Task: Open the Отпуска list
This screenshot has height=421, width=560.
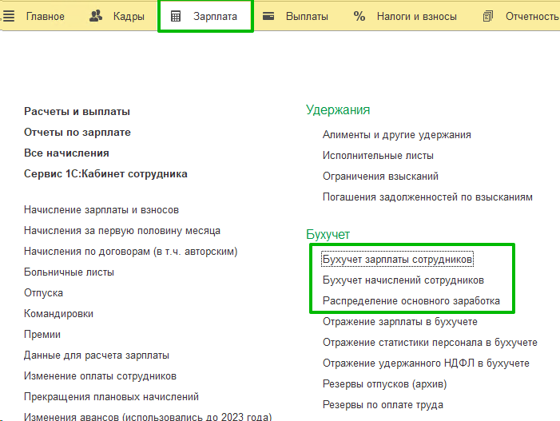Action: tap(44, 293)
